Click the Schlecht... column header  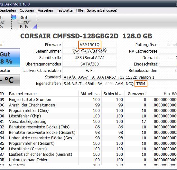coord(113,94)
